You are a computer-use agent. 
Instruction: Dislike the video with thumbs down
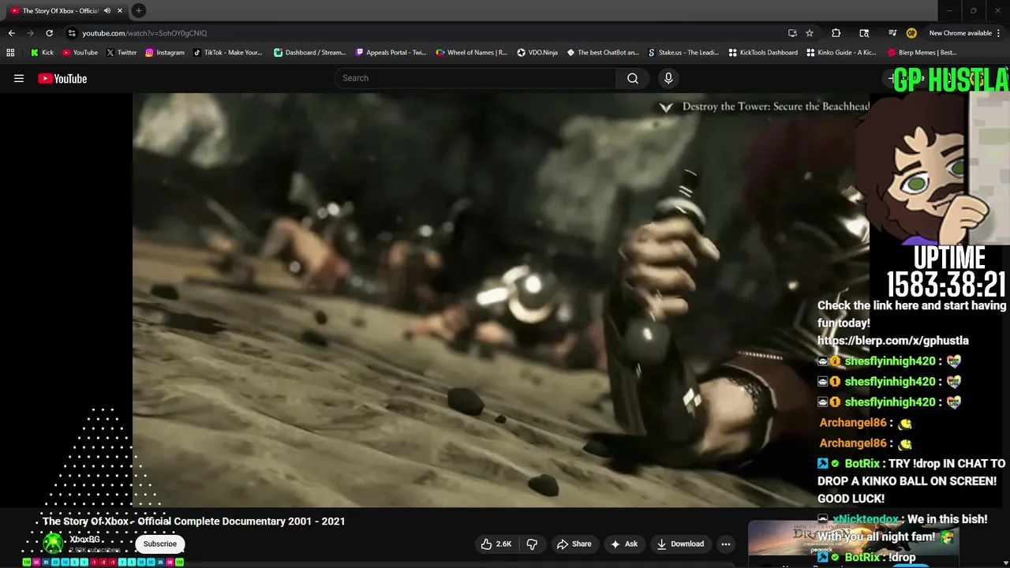pos(533,544)
